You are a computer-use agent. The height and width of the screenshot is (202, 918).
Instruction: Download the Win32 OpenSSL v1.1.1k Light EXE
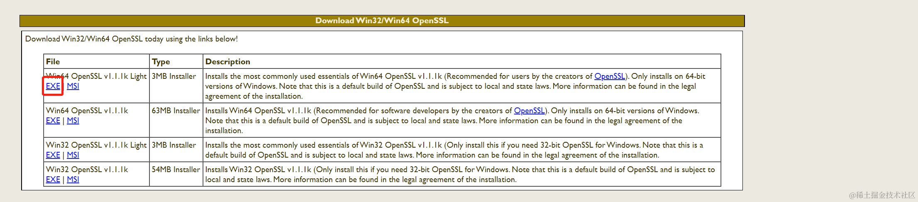[x=53, y=155]
